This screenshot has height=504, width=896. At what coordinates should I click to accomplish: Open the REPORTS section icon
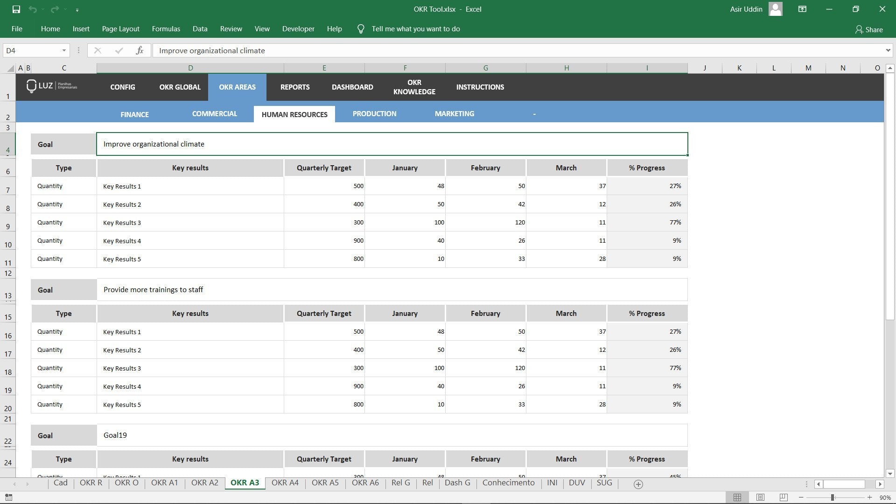pos(295,87)
